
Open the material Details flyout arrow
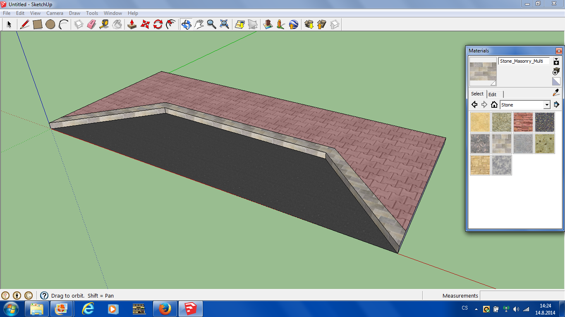[x=557, y=105]
